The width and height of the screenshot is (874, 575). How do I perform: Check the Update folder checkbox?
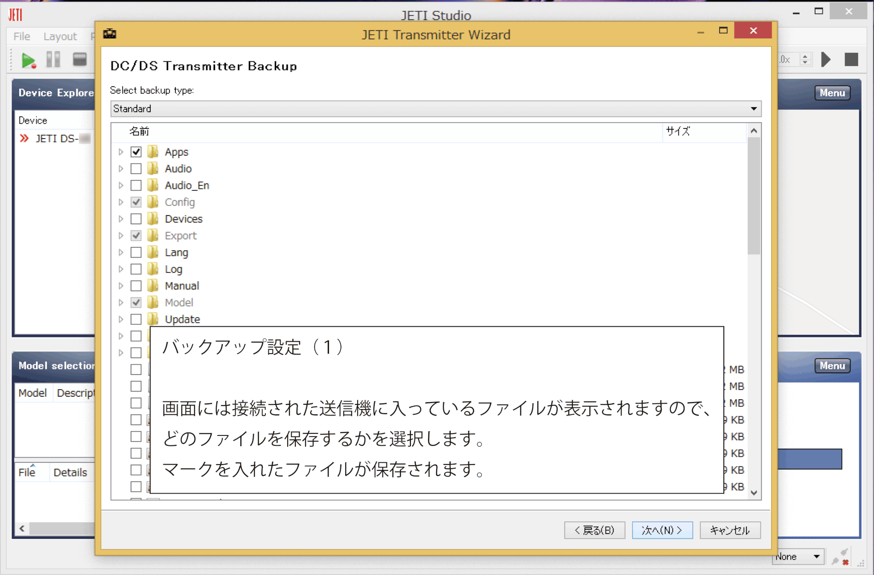click(x=136, y=319)
